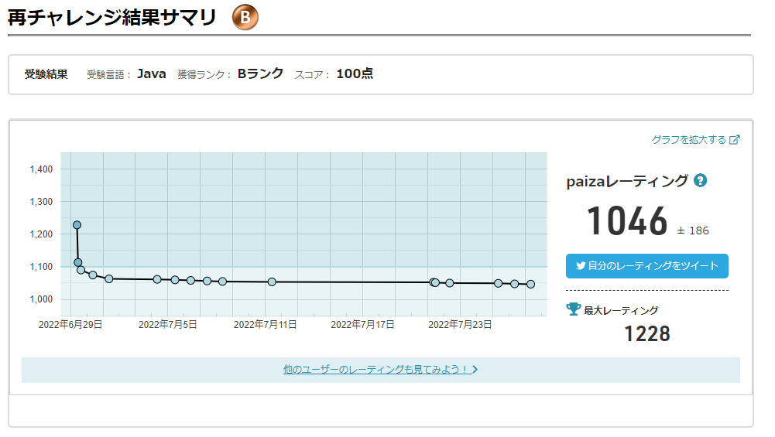Open the グラフを拡大する link

pos(688,140)
